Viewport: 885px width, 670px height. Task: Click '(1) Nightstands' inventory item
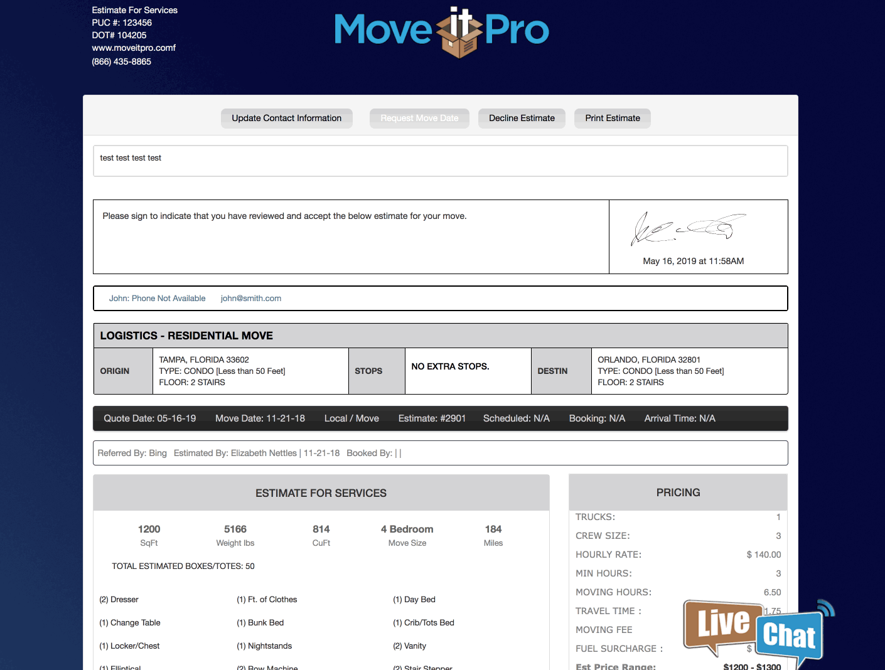click(x=264, y=646)
